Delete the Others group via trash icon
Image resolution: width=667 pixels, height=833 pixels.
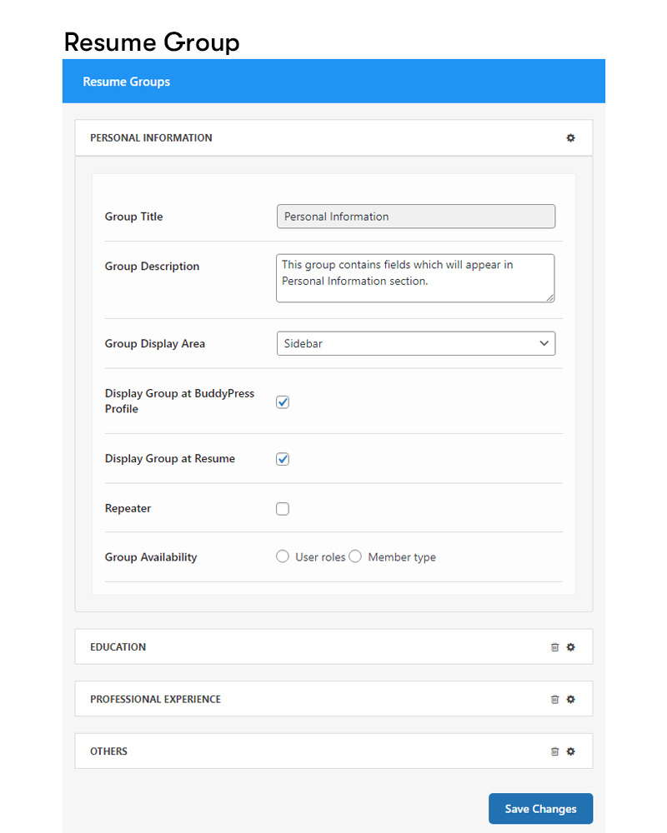point(554,751)
